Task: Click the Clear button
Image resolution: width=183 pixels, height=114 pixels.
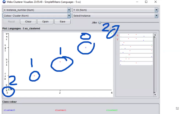Action: 28,21
